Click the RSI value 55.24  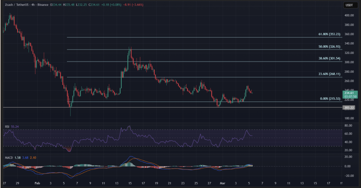[x=15, y=126]
